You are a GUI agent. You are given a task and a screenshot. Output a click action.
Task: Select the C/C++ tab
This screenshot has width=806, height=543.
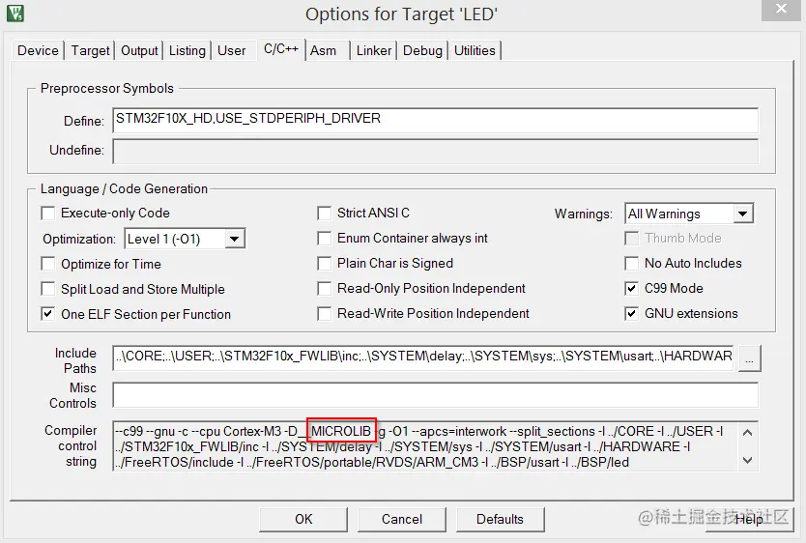tap(280, 49)
